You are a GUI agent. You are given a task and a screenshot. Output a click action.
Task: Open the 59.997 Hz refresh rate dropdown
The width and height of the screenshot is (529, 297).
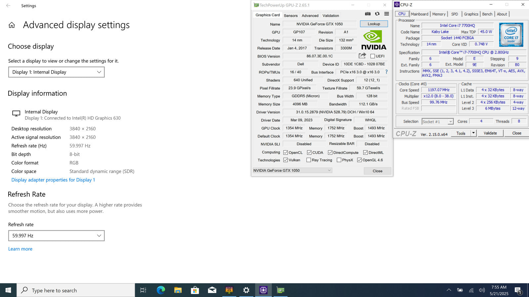click(x=57, y=236)
